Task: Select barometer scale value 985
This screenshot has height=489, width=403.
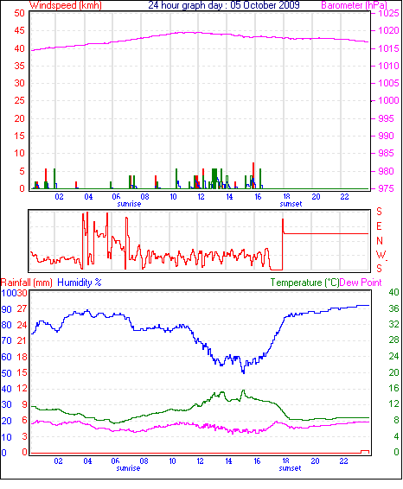Action: [387, 153]
